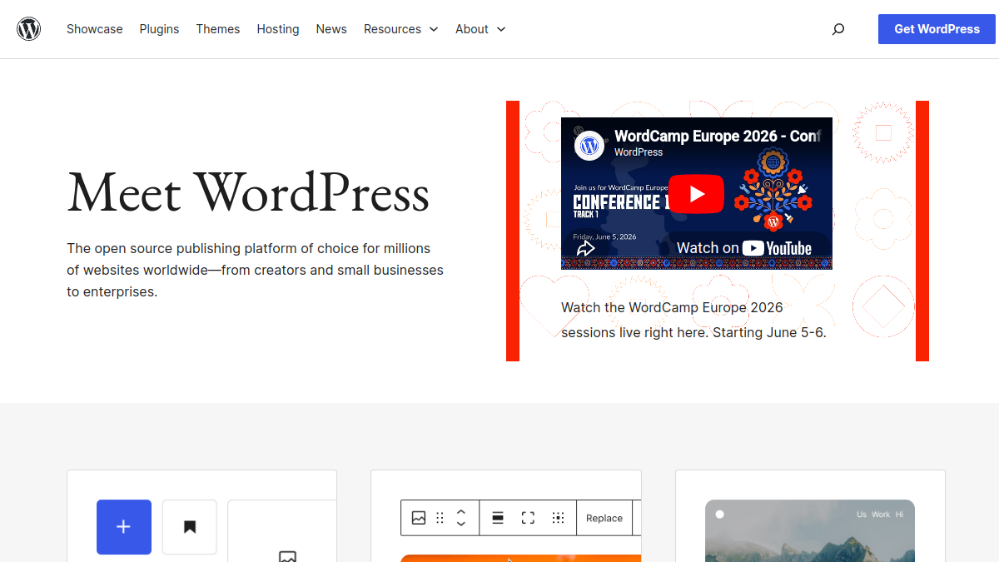The height and width of the screenshot is (562, 999).
Task: Click the 'Meet WordPress' heading
Action: click(248, 192)
